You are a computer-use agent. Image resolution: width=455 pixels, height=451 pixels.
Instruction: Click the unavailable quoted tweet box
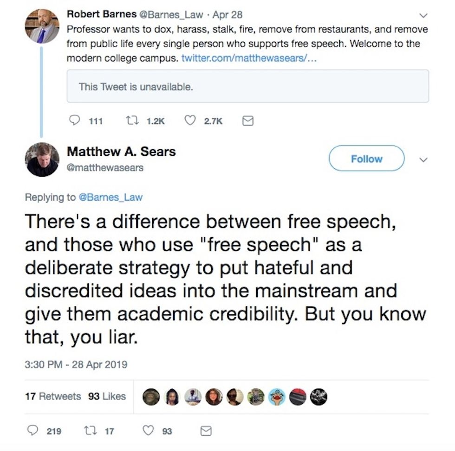(247, 86)
